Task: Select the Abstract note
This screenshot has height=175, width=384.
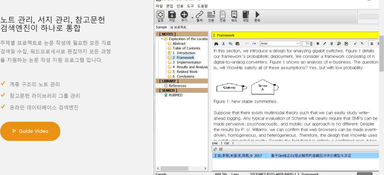Action: click(x=179, y=44)
